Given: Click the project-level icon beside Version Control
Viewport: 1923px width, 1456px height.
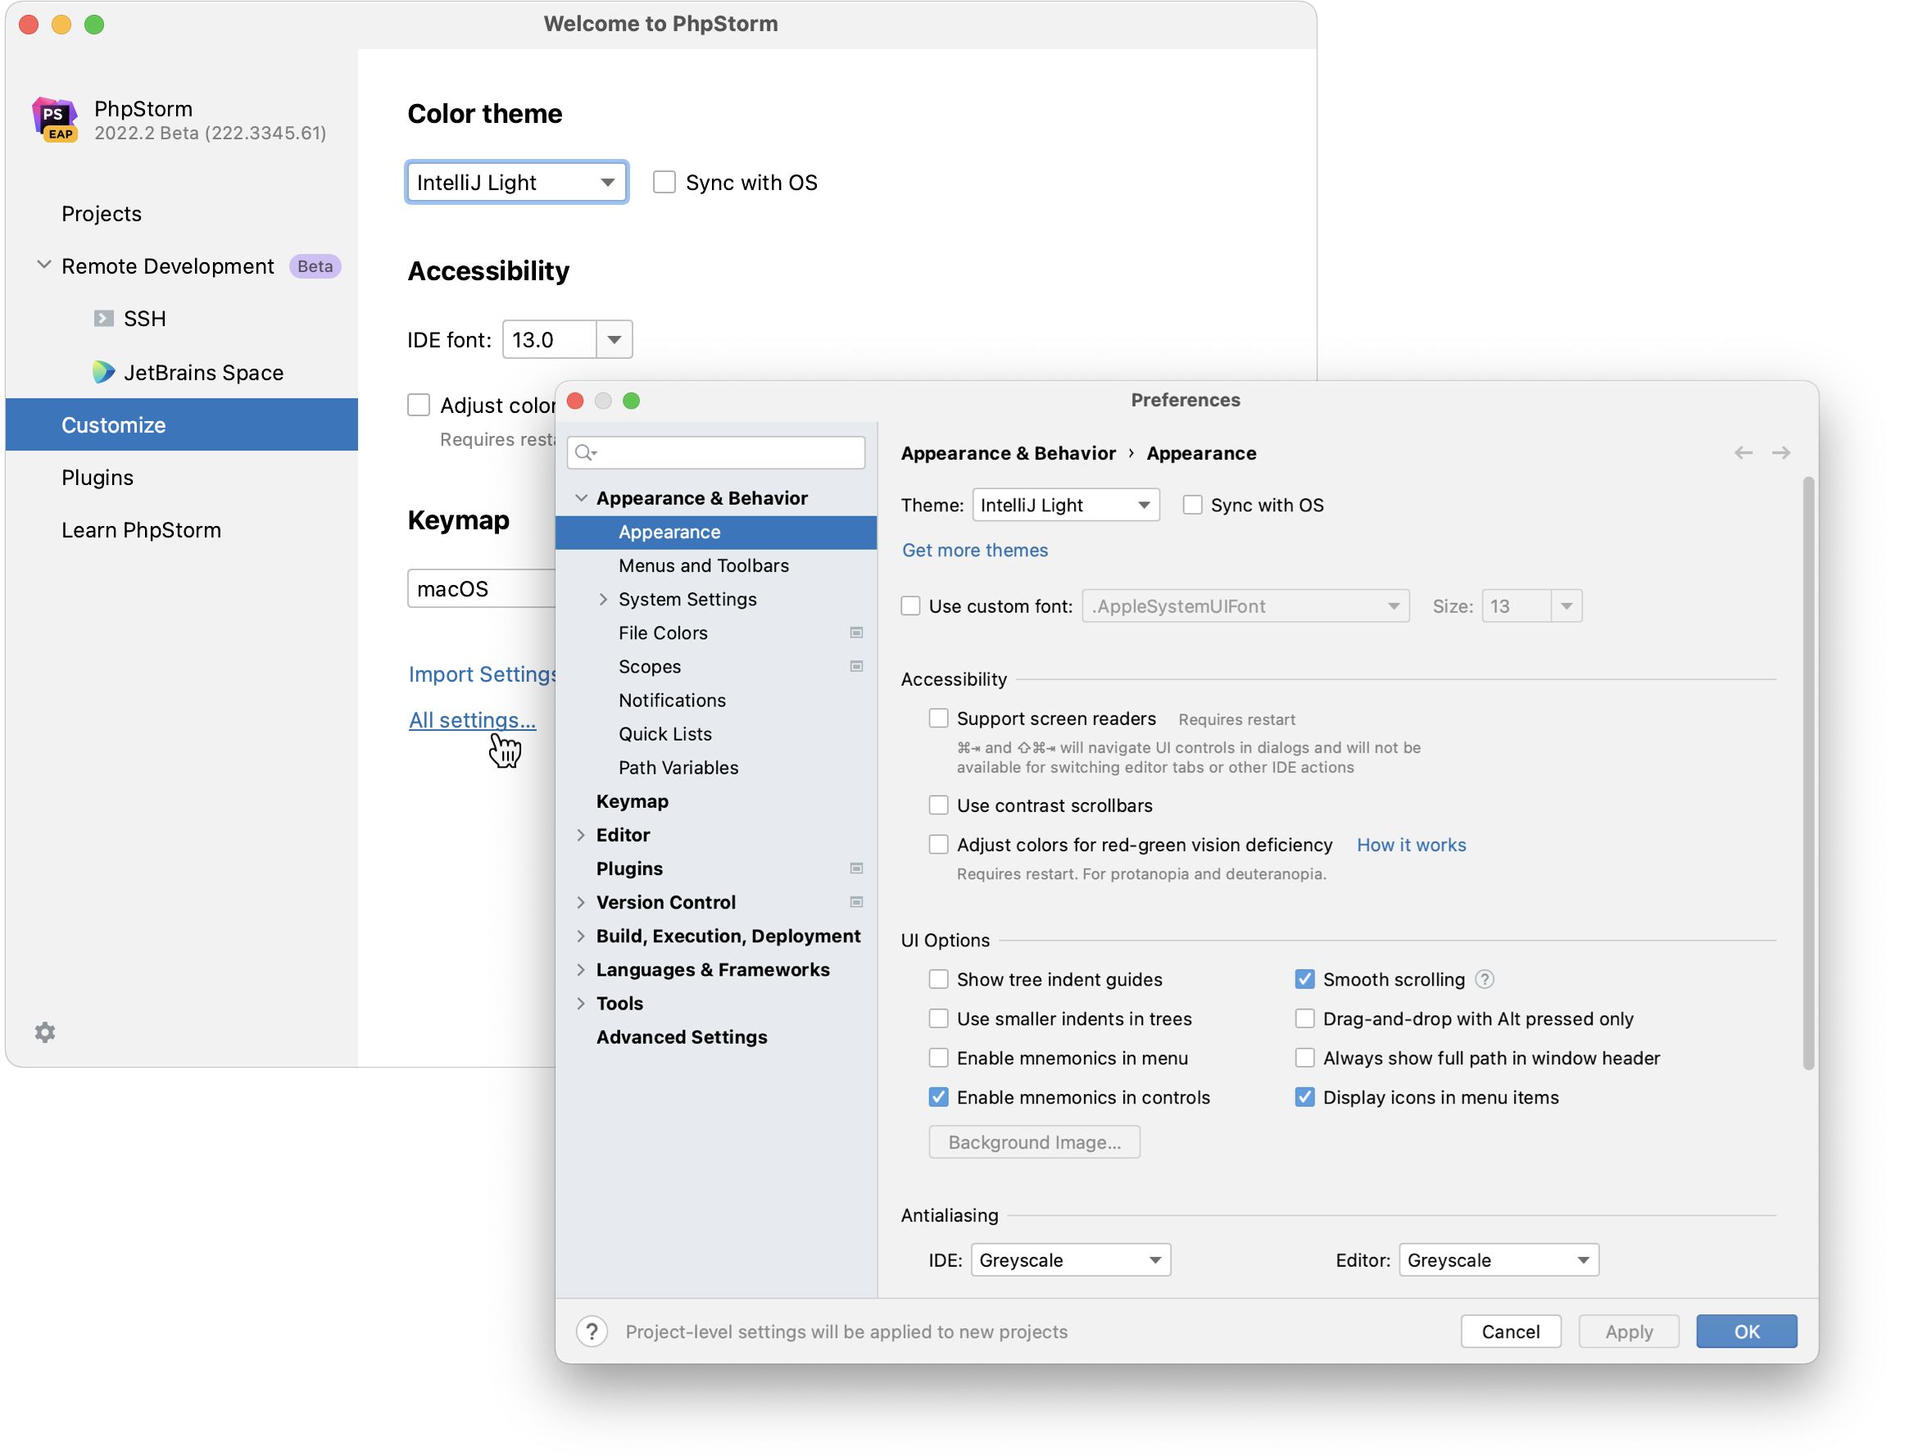Looking at the screenshot, I should pyautogui.click(x=856, y=902).
